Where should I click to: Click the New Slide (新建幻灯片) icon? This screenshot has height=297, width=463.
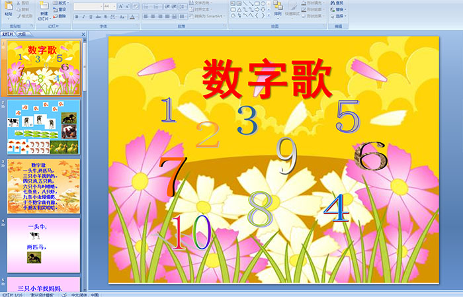[x=44, y=6]
